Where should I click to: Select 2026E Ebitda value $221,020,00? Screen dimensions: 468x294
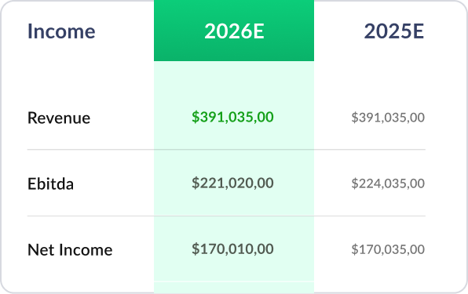232,183
